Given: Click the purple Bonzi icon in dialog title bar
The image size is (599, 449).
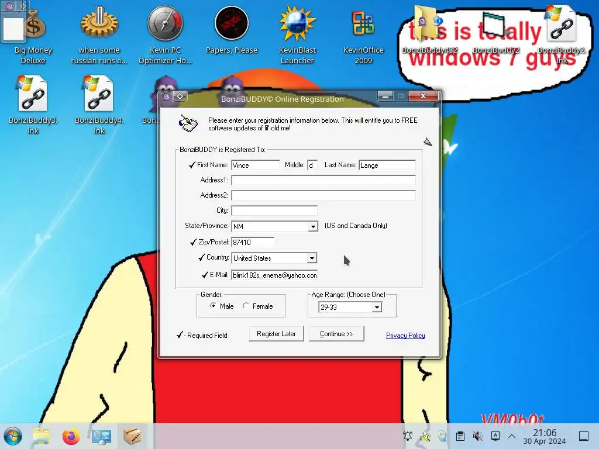Looking at the screenshot, I should 166,96.
